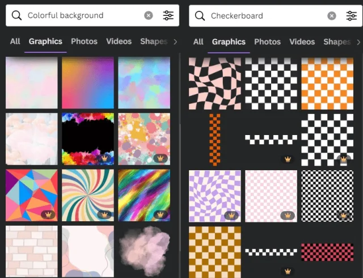Screen dimensions: 363x278
Task: Choose the pastel pink blurry background graphic
Action: point(32,83)
